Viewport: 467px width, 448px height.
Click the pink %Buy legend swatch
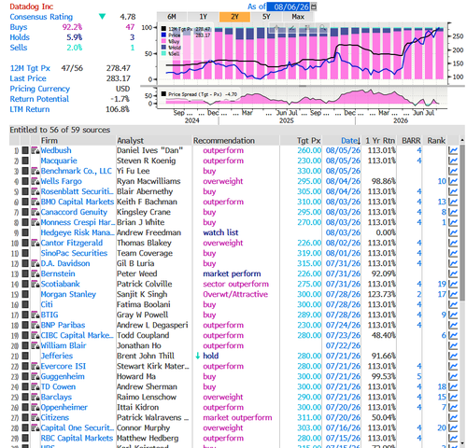pos(163,41)
